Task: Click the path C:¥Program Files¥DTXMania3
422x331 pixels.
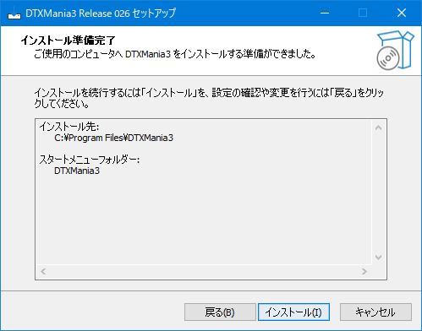Action: 113,138
